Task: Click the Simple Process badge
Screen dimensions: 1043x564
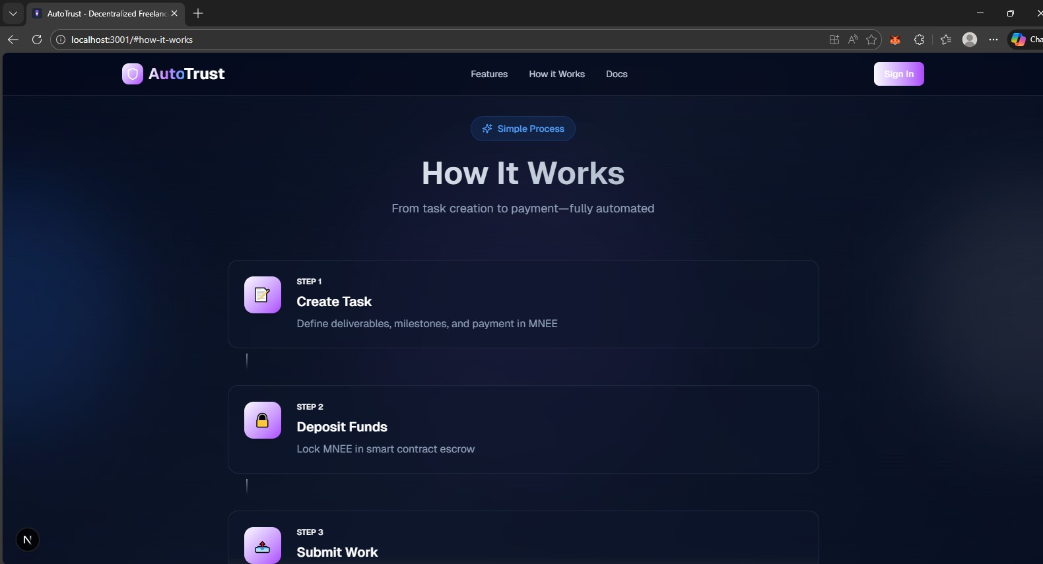Action: coord(523,129)
